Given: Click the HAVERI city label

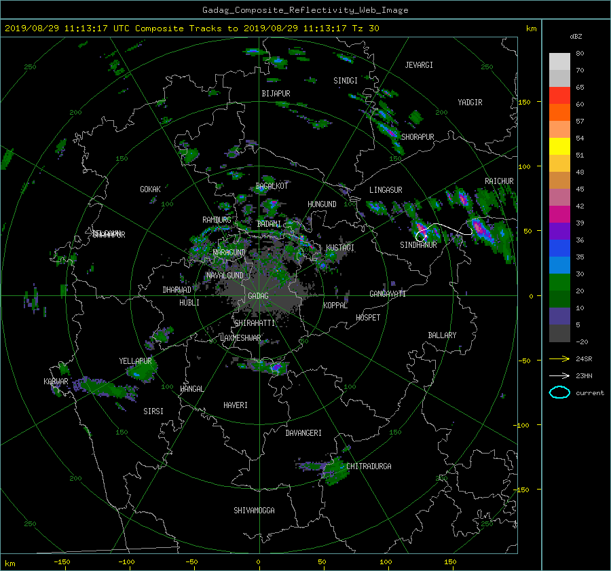Looking at the screenshot, I should [x=236, y=405].
